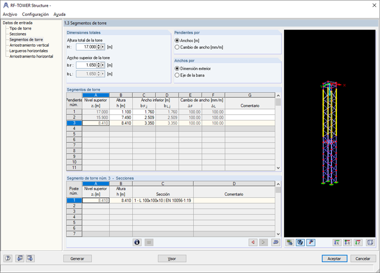
Task: Click the RF-TOWER application icon in the title bar
Action: click(6, 5)
